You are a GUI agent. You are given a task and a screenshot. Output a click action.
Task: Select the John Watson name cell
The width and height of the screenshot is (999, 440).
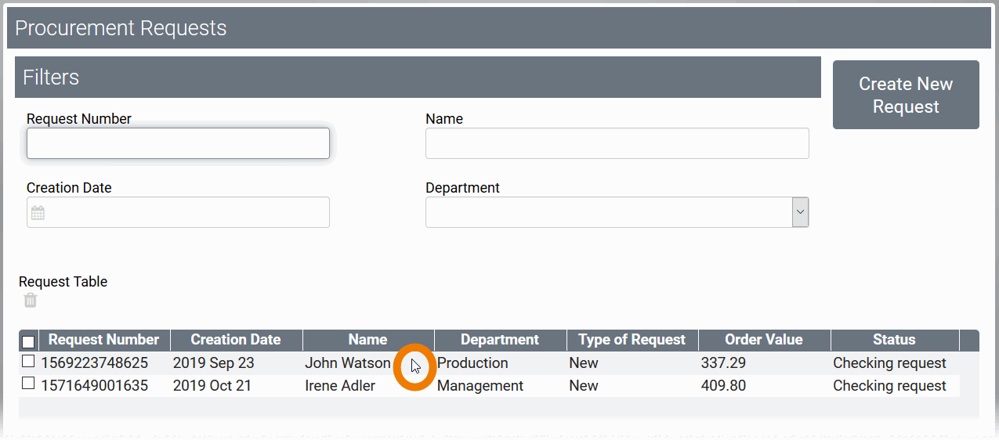pos(347,363)
